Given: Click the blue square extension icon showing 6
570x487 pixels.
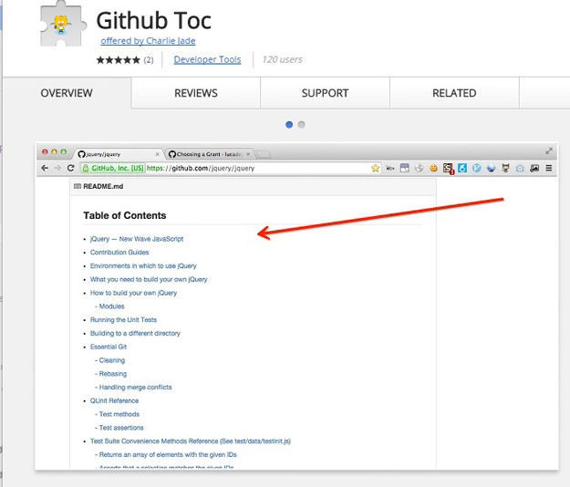Looking at the screenshot, I should click(462, 168).
